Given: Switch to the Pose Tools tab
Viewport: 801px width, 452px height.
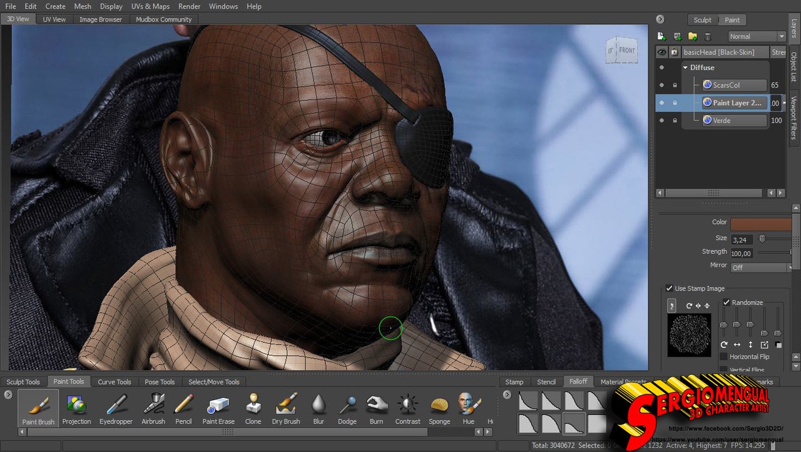Looking at the screenshot, I should [x=160, y=382].
